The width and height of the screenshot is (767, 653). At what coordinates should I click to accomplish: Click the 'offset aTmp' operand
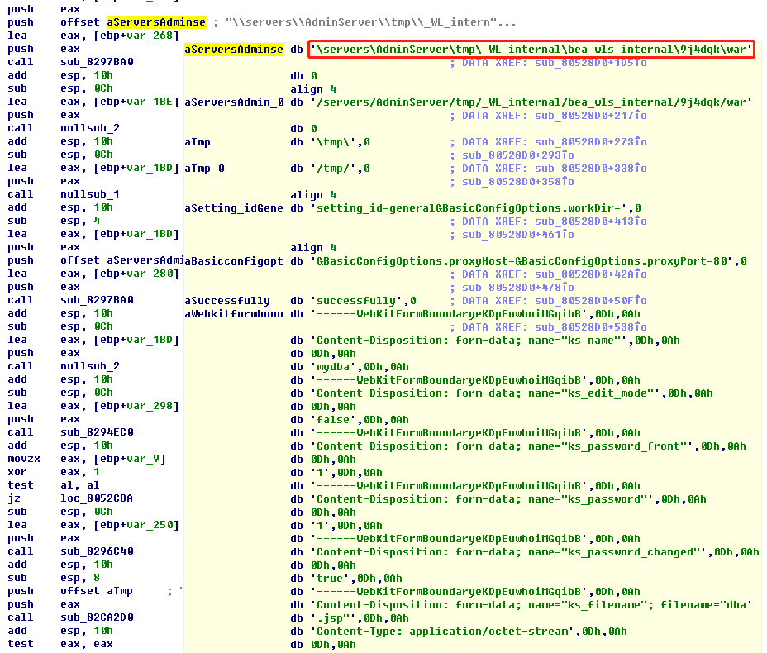pos(97,591)
